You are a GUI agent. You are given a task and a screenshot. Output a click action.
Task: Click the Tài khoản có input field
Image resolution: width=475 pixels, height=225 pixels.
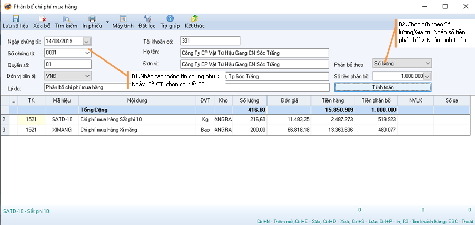(210, 40)
